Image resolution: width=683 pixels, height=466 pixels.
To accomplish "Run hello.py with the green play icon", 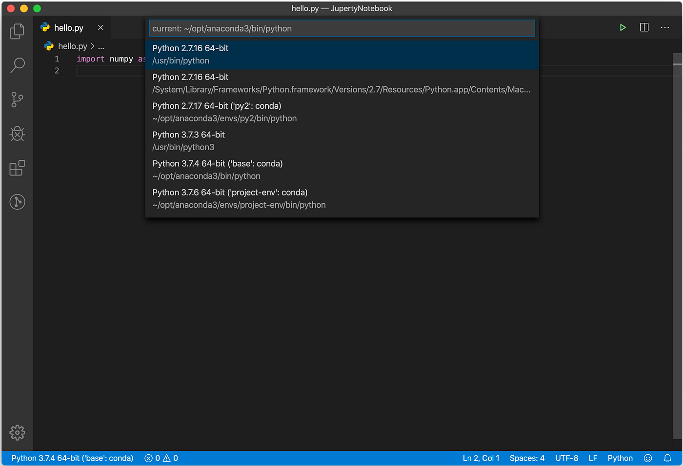I will coord(623,27).
